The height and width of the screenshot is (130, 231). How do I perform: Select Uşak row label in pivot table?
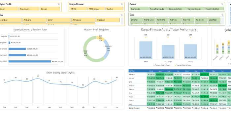click(131, 104)
